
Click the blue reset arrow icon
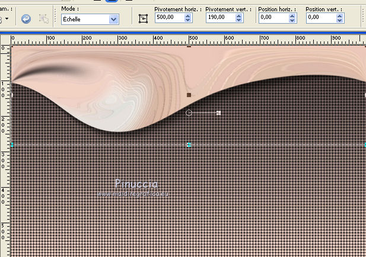pos(26,19)
